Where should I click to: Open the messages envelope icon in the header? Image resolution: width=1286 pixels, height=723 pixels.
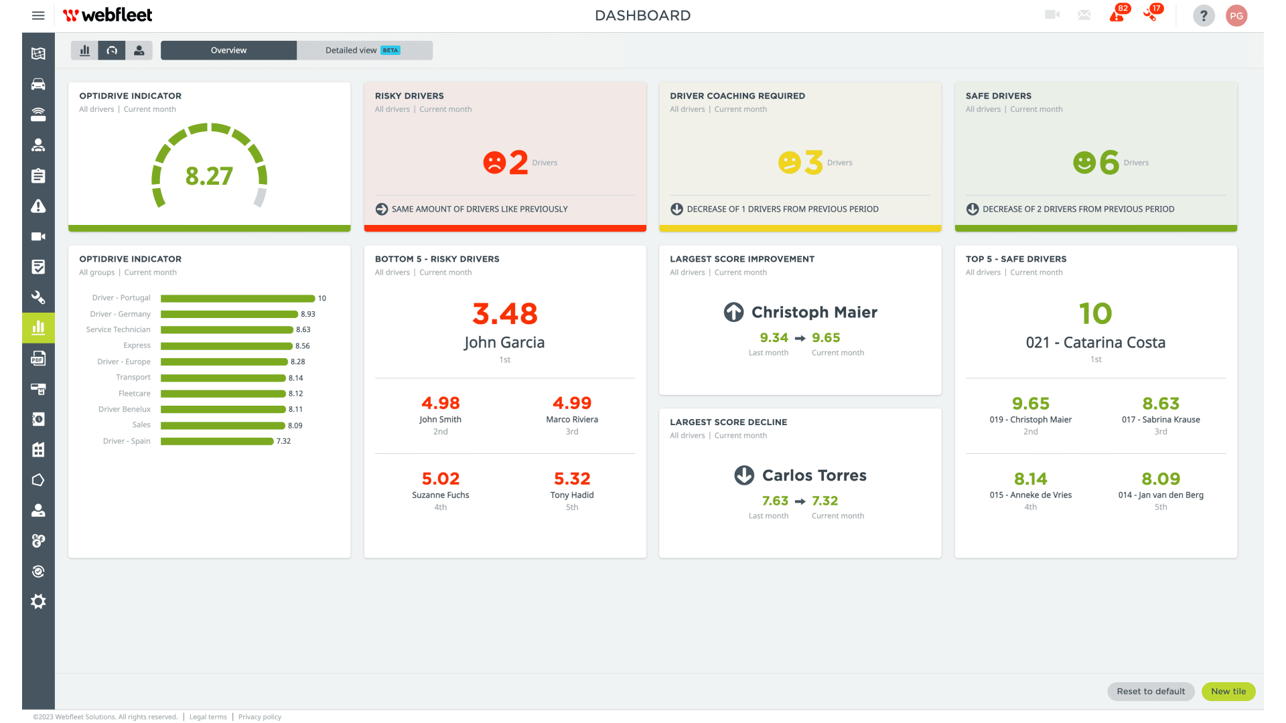[1084, 15]
